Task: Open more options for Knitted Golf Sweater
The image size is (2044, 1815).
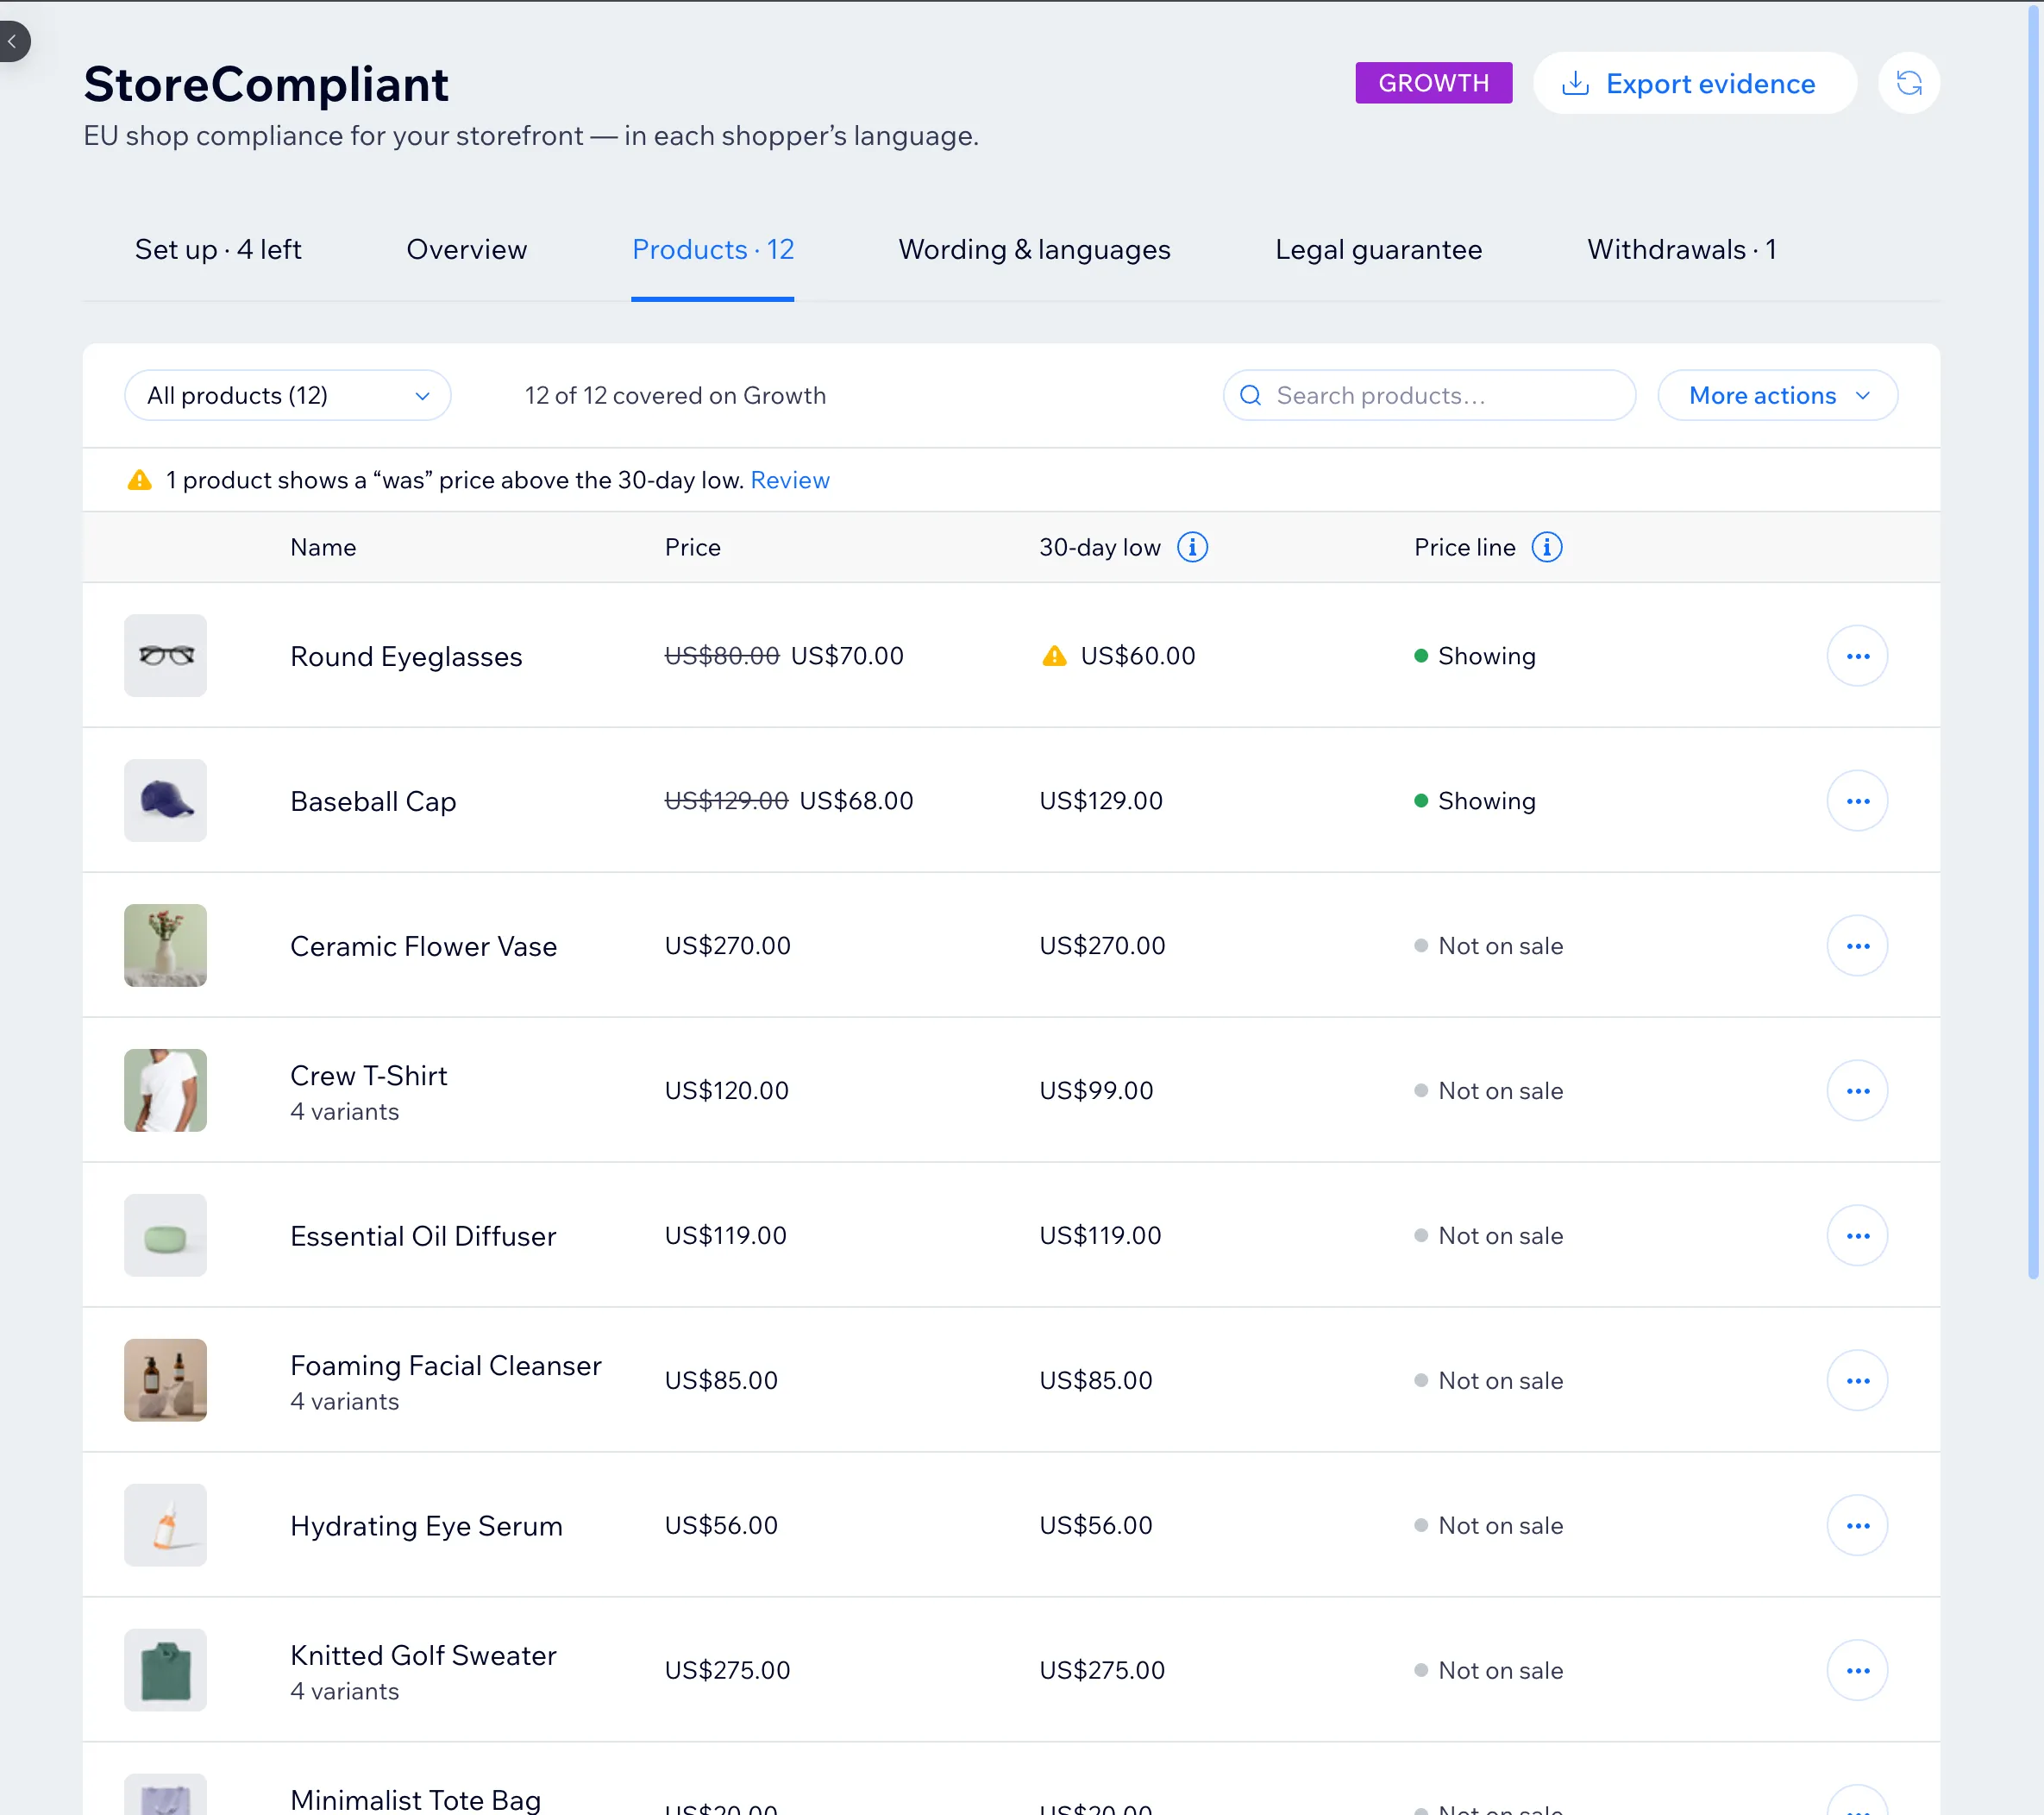Action: pos(1857,1671)
